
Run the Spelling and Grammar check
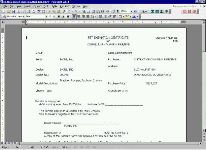[39, 12]
